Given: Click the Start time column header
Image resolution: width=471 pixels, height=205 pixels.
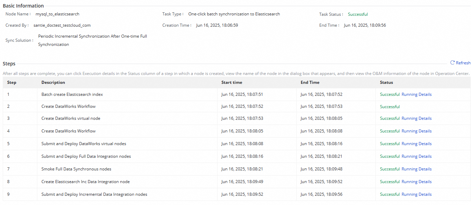Looking at the screenshot, I should click(232, 82).
